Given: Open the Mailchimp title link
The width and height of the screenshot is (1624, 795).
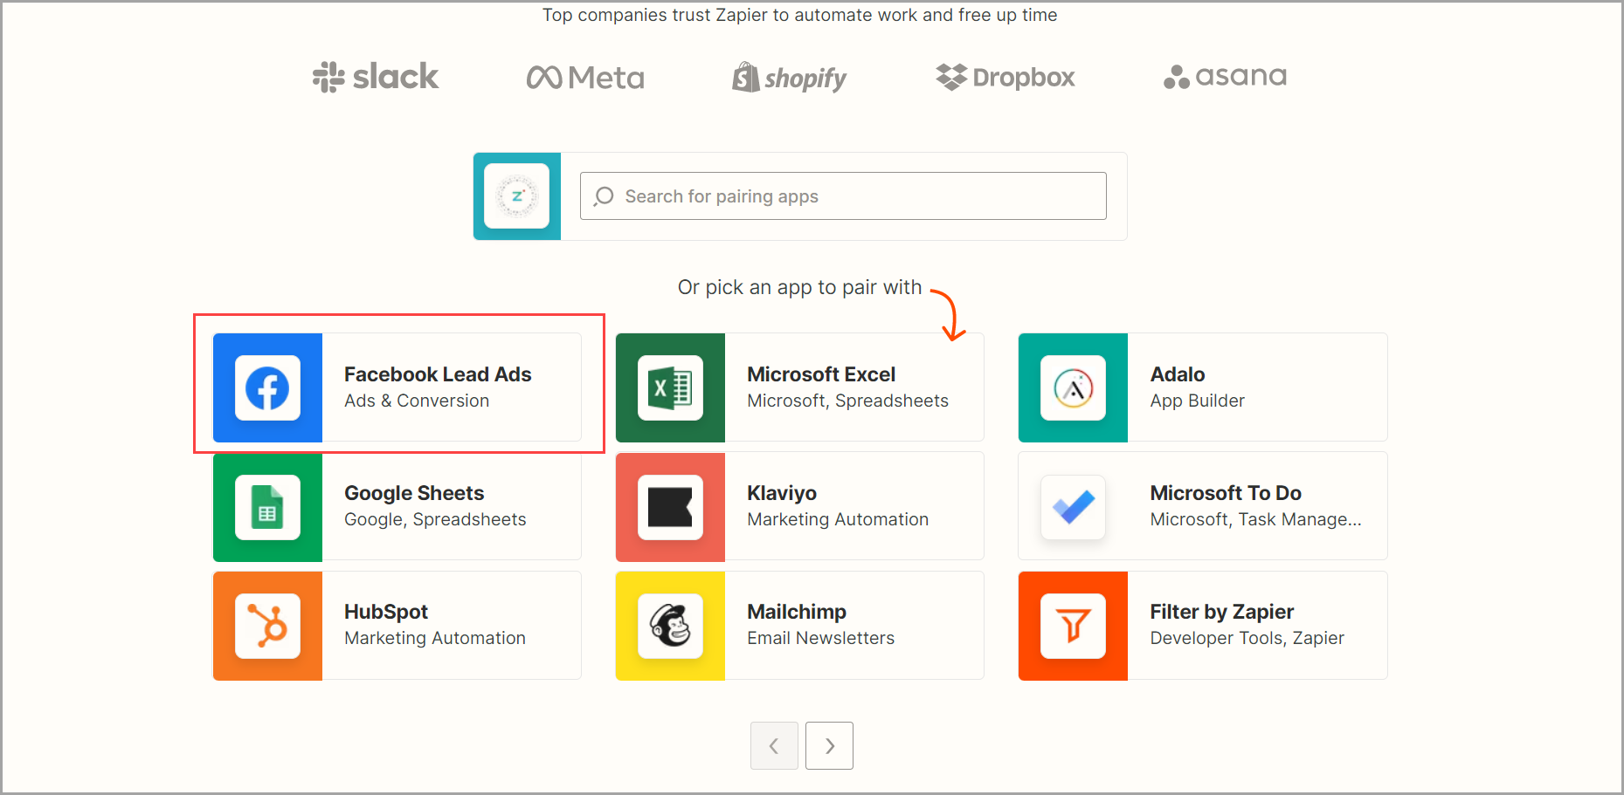Looking at the screenshot, I should pos(797,612).
